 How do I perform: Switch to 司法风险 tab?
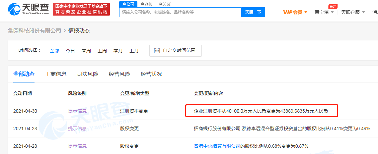88,74
